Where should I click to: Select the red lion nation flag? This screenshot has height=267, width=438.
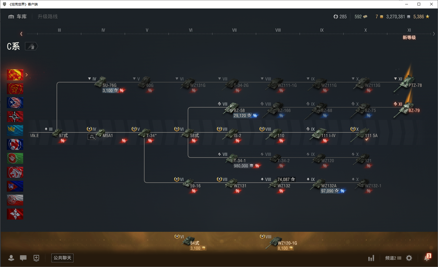click(15, 172)
